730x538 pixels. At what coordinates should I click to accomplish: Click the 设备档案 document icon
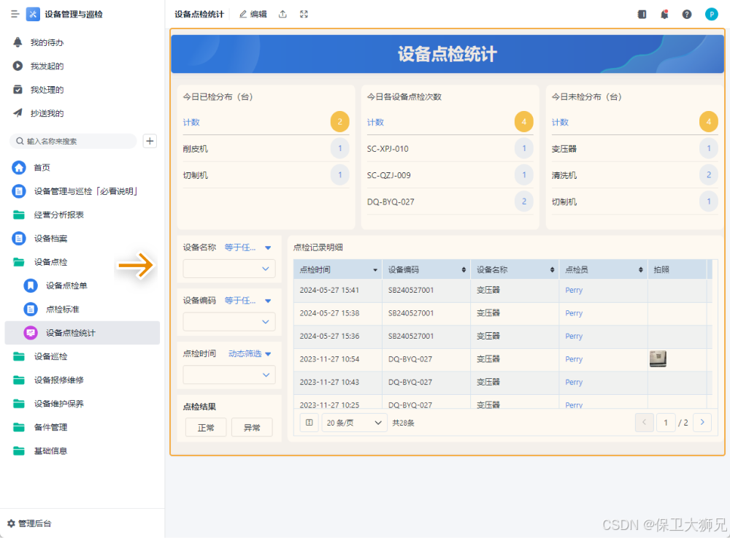pos(19,238)
